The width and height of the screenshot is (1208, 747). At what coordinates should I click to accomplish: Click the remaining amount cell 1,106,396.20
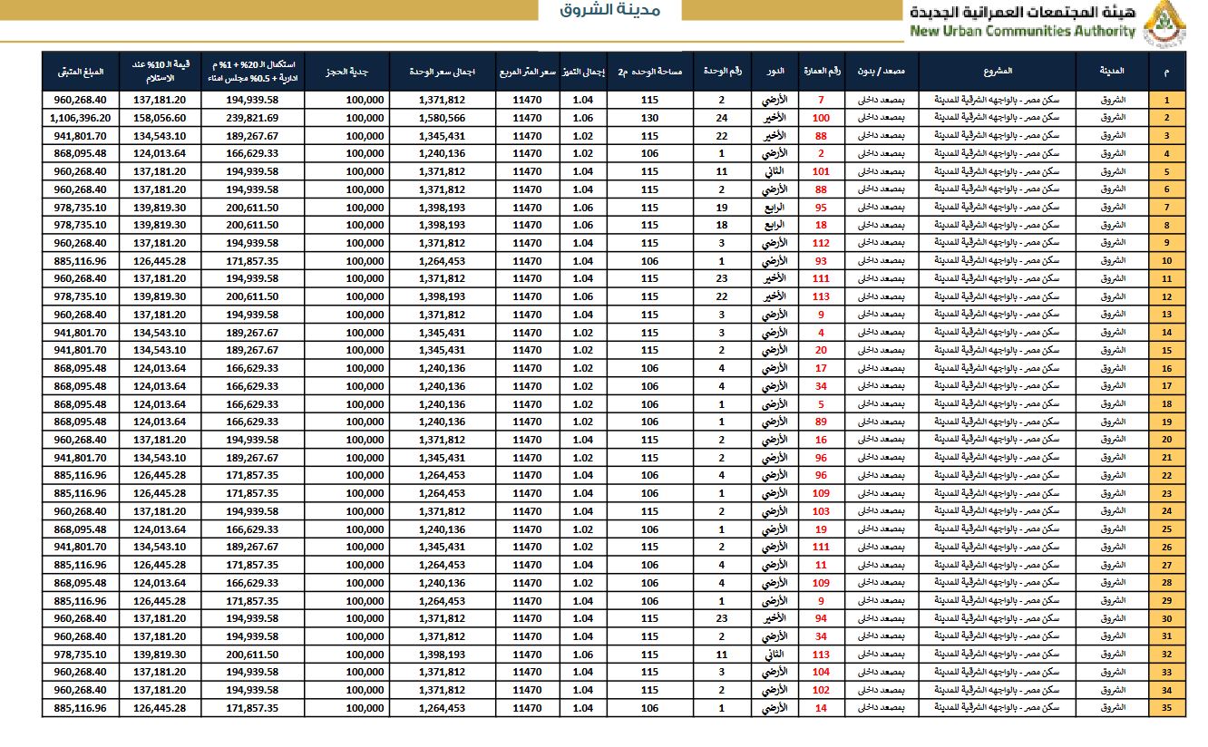[x=80, y=118]
